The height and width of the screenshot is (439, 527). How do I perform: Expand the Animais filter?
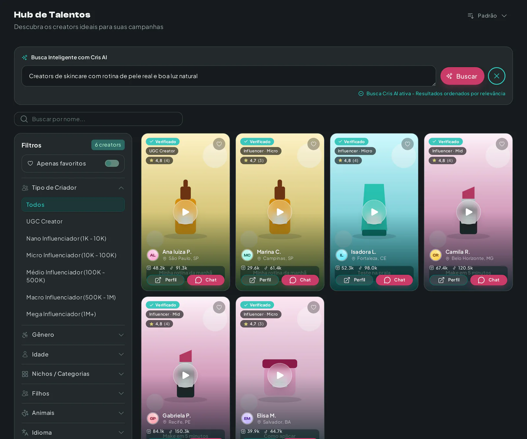point(73,413)
